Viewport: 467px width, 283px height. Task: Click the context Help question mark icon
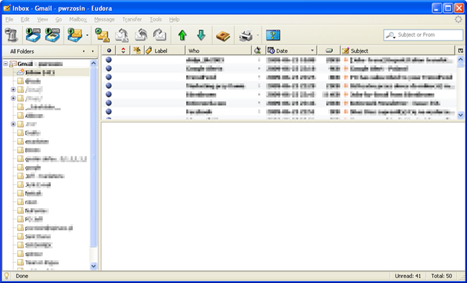click(x=273, y=35)
